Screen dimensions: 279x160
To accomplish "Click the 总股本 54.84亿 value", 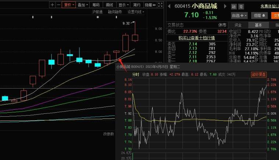I will click(x=251, y=57).
